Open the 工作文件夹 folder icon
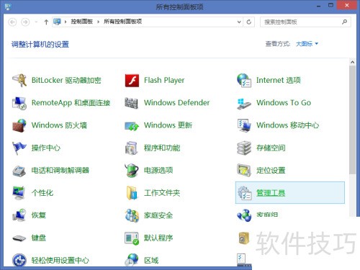This screenshot has height=270, width=360. [x=132, y=193]
